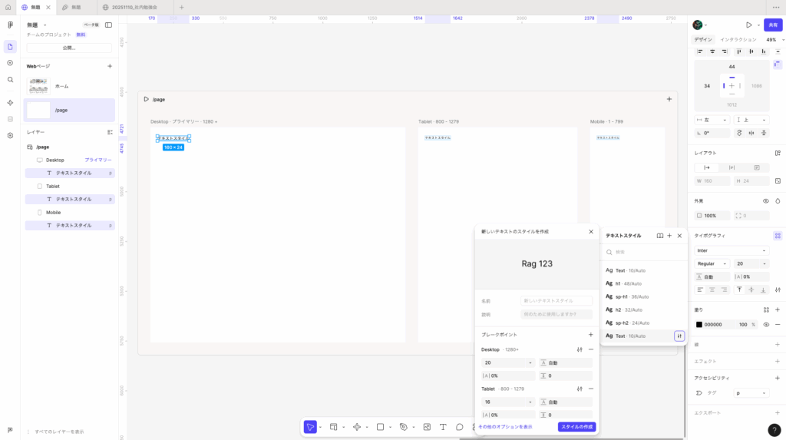Click the 共有 share button
Viewport: 786px width, 440px height.
(773, 25)
